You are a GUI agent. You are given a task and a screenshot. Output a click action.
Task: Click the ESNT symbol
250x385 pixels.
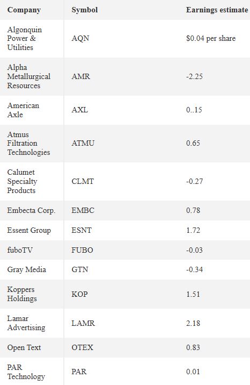tap(82, 230)
